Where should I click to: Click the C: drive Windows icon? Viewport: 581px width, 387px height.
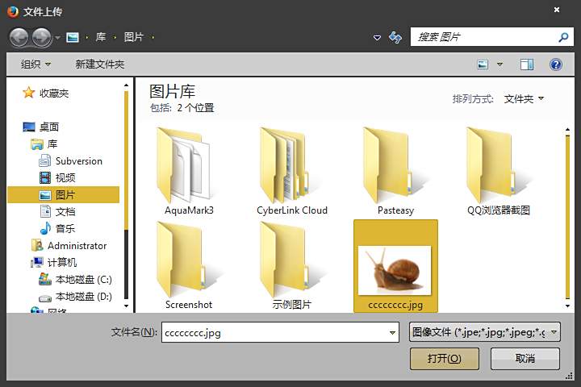[x=45, y=279]
